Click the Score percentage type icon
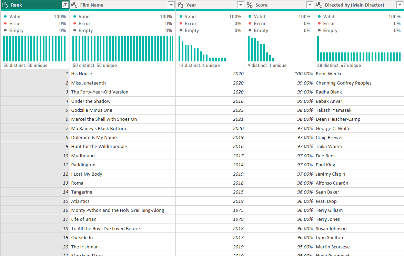The image size is (404, 256). click(250, 5)
